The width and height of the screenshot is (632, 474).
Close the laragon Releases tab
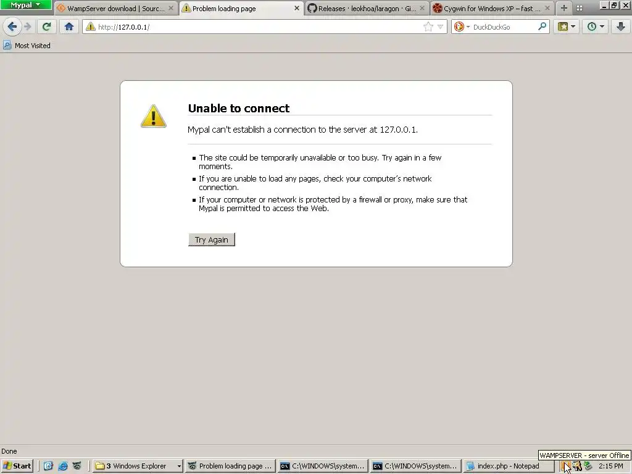pos(422,8)
